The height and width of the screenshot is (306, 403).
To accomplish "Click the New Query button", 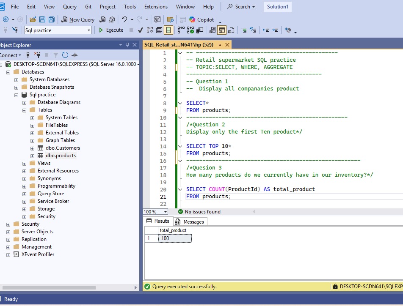I will click(78, 20).
